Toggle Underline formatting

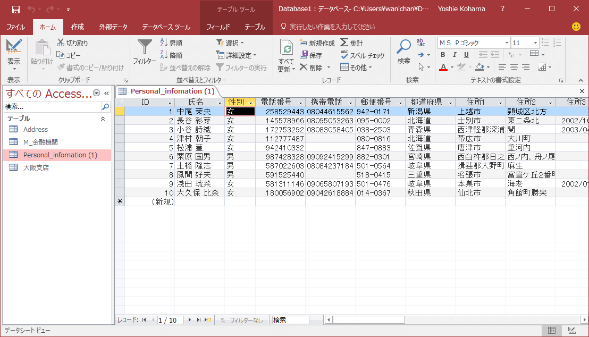(466, 55)
